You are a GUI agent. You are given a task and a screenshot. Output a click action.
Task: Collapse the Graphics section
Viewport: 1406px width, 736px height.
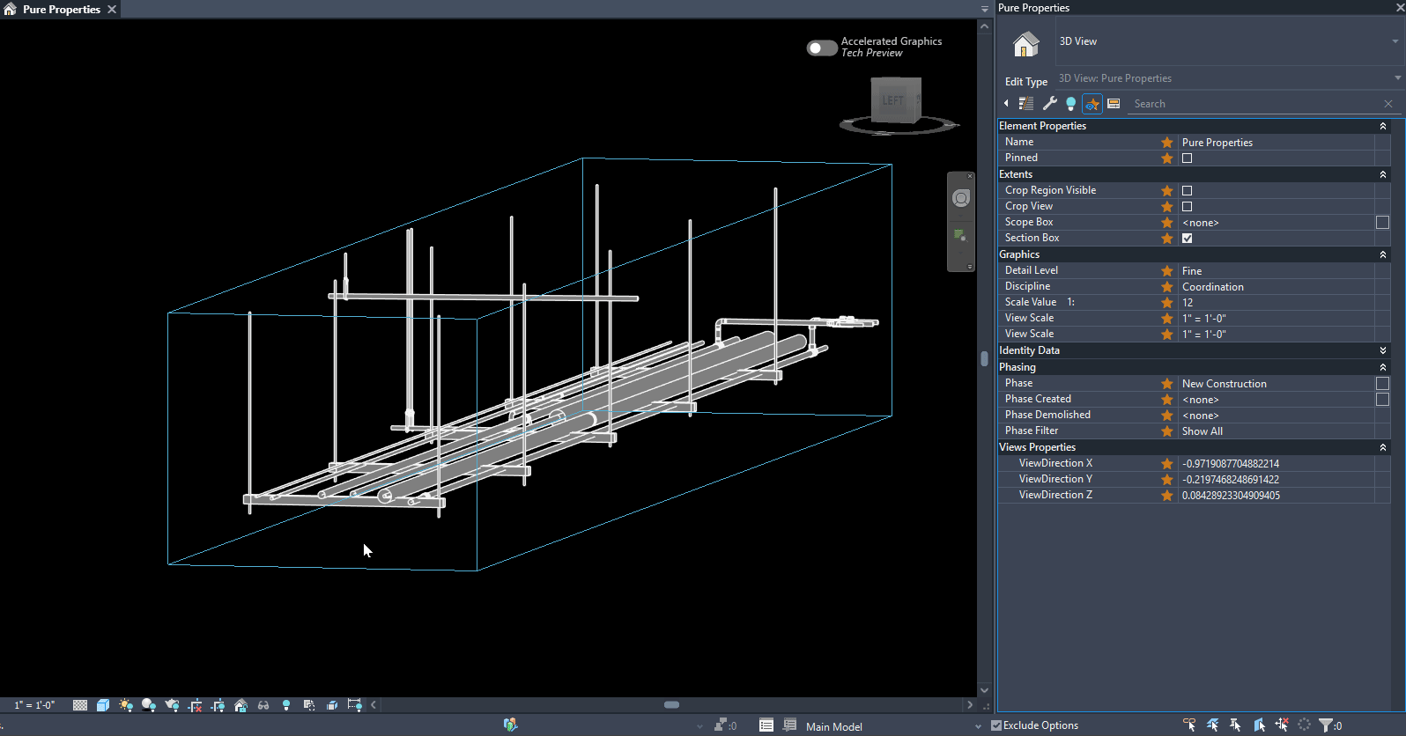1383,254
